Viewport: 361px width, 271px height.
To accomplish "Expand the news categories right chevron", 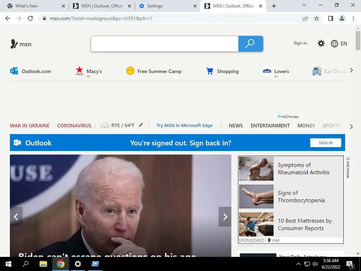I will (351, 127).
